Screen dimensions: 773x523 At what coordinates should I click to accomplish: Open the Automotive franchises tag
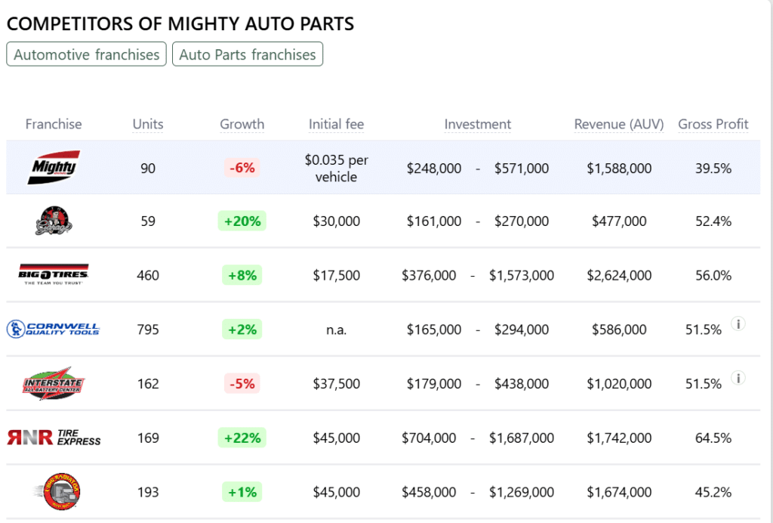click(86, 54)
